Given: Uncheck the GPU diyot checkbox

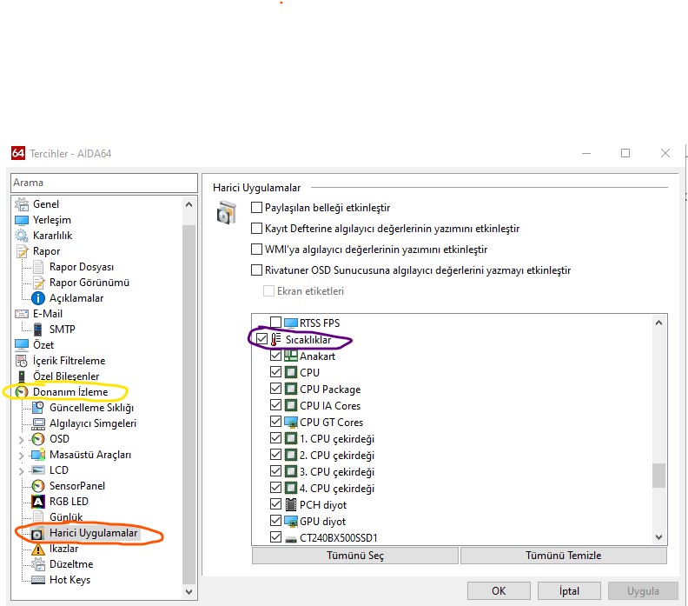Looking at the screenshot, I should click(x=275, y=521).
